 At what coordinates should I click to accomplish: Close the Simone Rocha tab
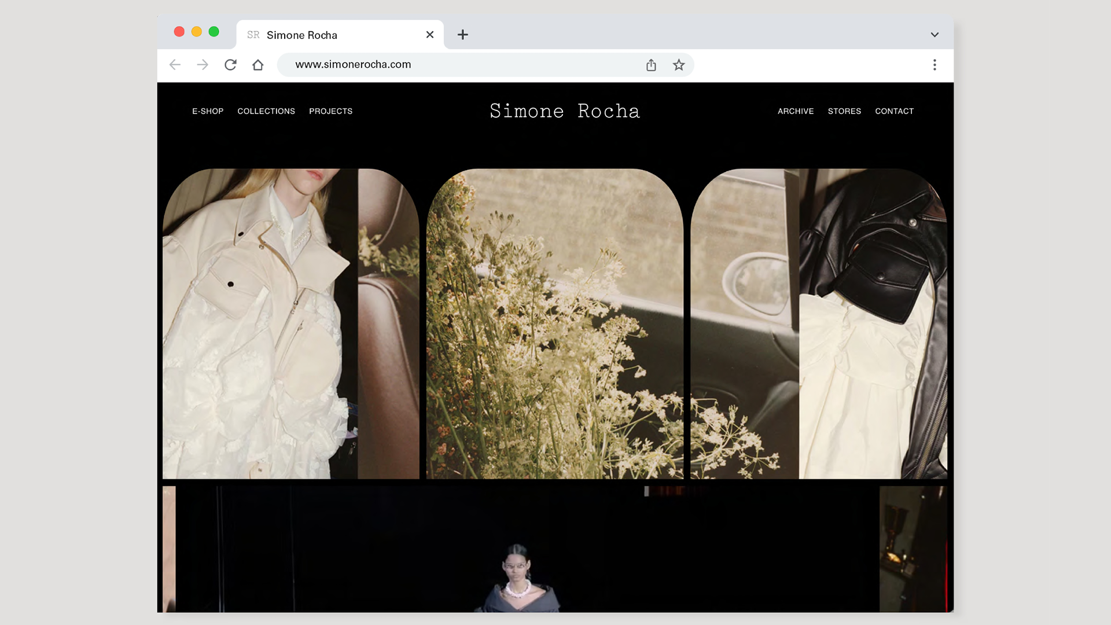coord(430,35)
